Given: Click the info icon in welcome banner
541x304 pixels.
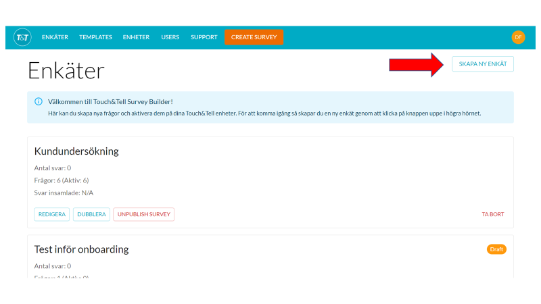Looking at the screenshot, I should [x=39, y=102].
